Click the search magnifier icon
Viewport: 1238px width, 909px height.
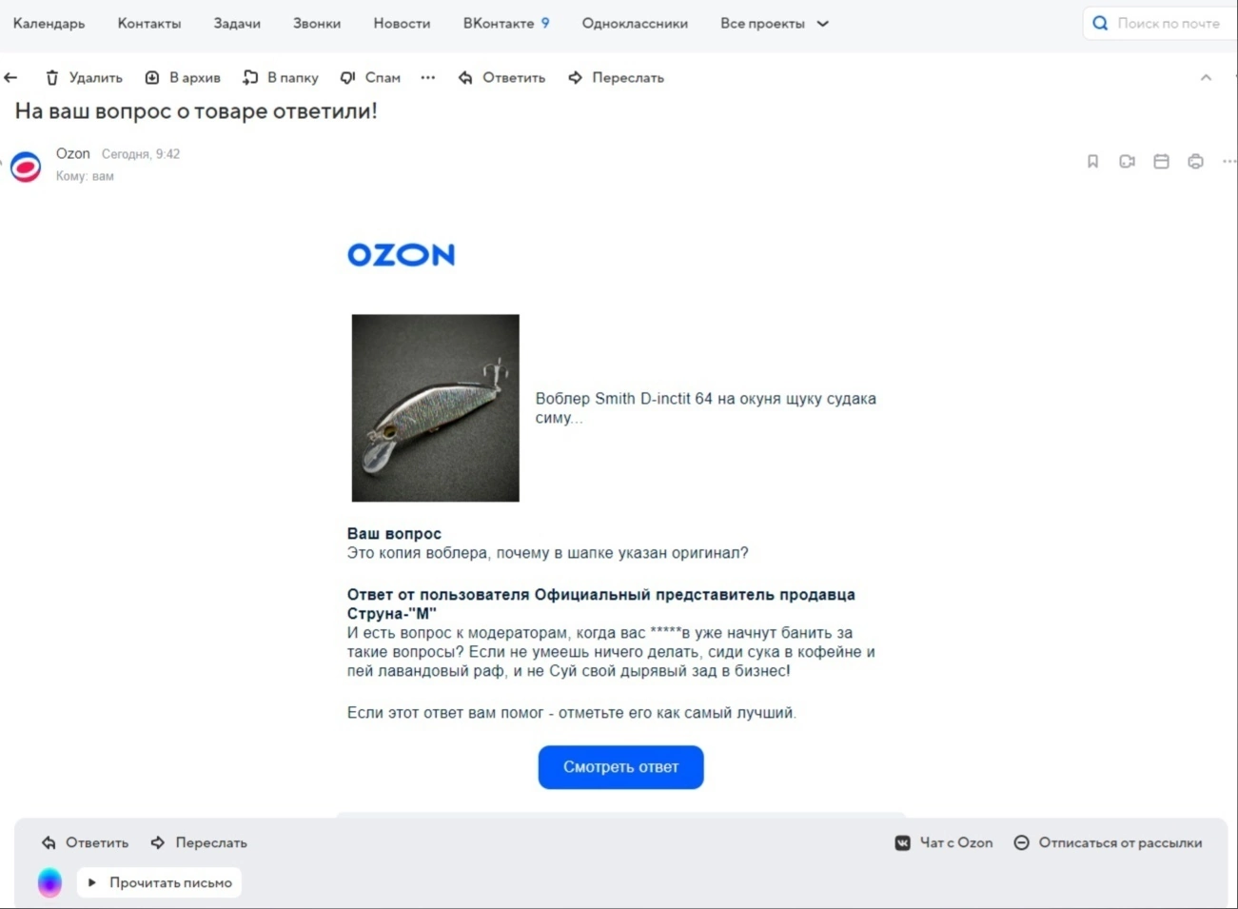pyautogui.click(x=1100, y=24)
